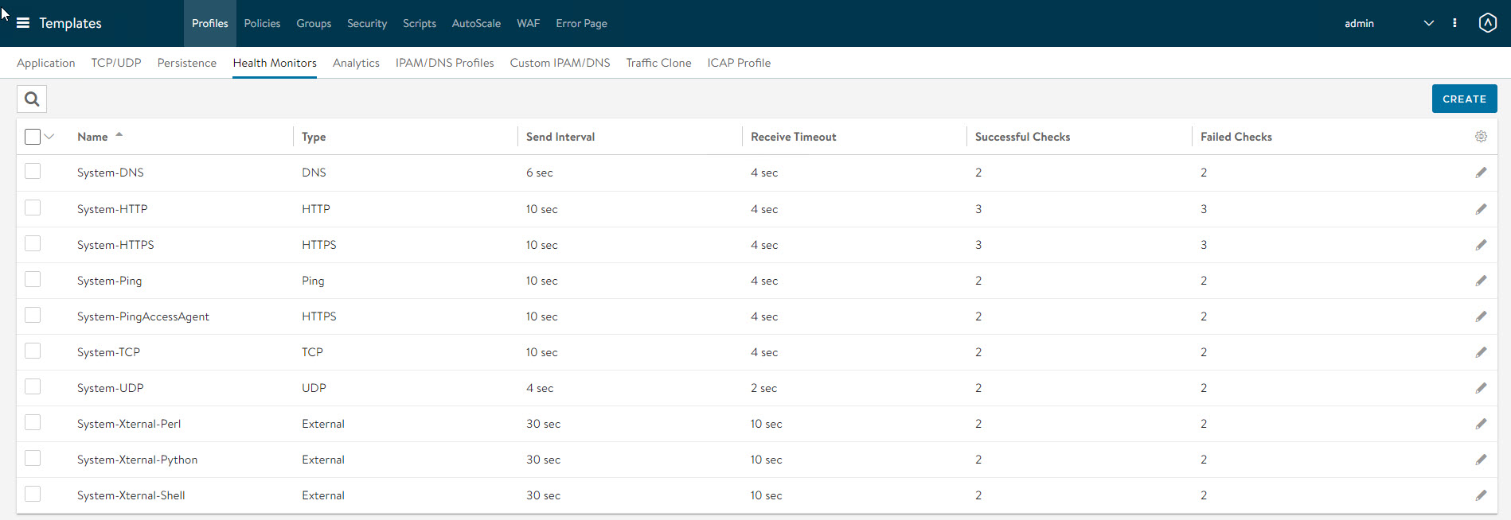The width and height of the screenshot is (1511, 520).
Task: Open the System-TCP monitor name
Action: coord(108,352)
